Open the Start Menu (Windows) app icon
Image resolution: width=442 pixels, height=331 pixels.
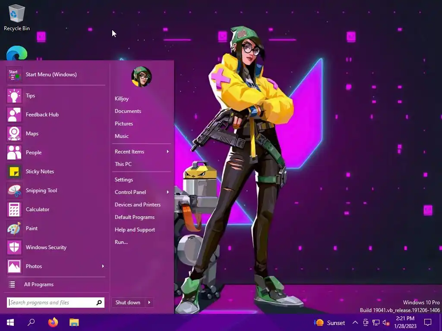14,75
